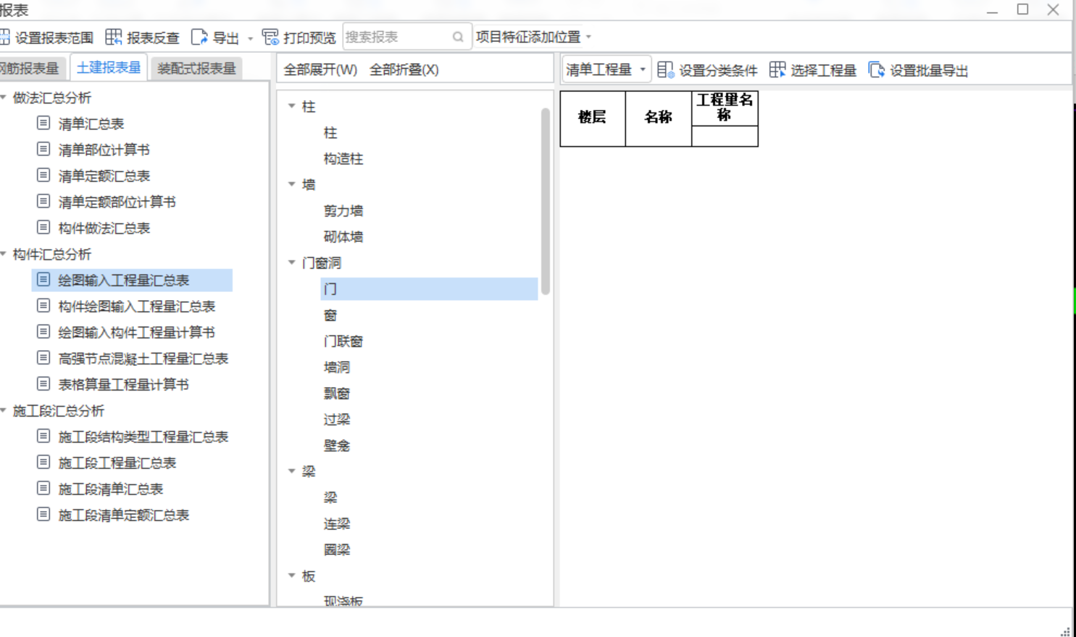Viewport: 1076px width, 637px height.
Task: Select 砌体墙 in the component tree
Action: (343, 237)
